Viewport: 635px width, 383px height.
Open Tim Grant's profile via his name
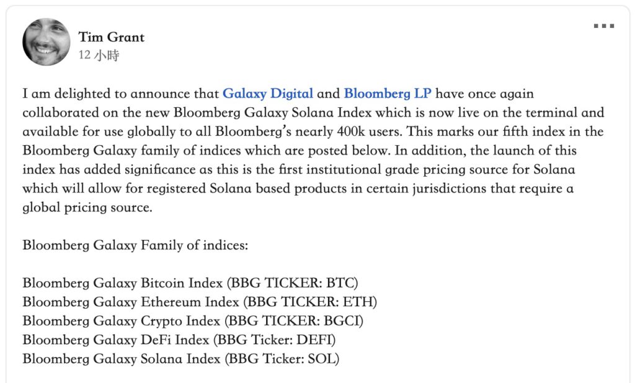(112, 37)
